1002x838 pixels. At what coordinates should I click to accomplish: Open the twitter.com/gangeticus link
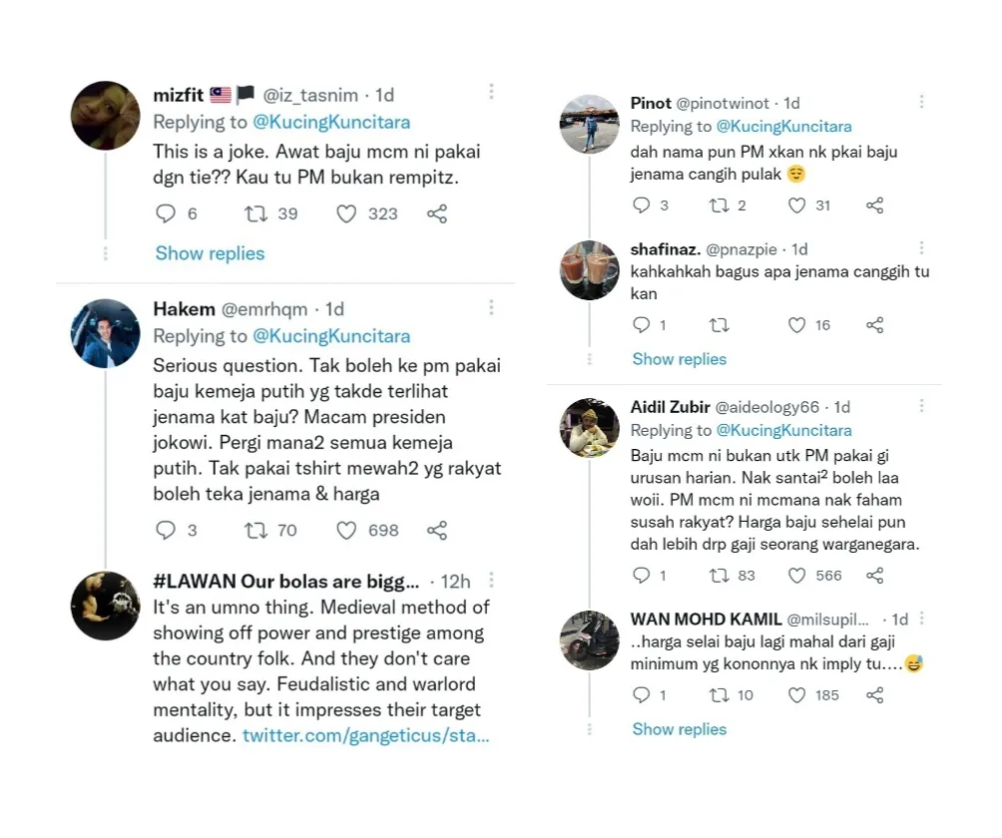pyautogui.click(x=365, y=736)
